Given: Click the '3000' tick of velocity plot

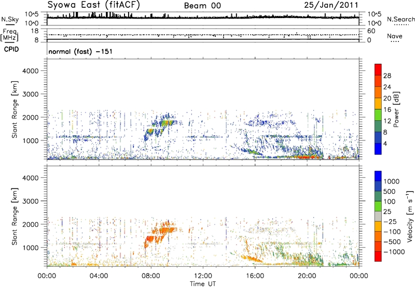Looking at the screenshot, I should (30, 201).
